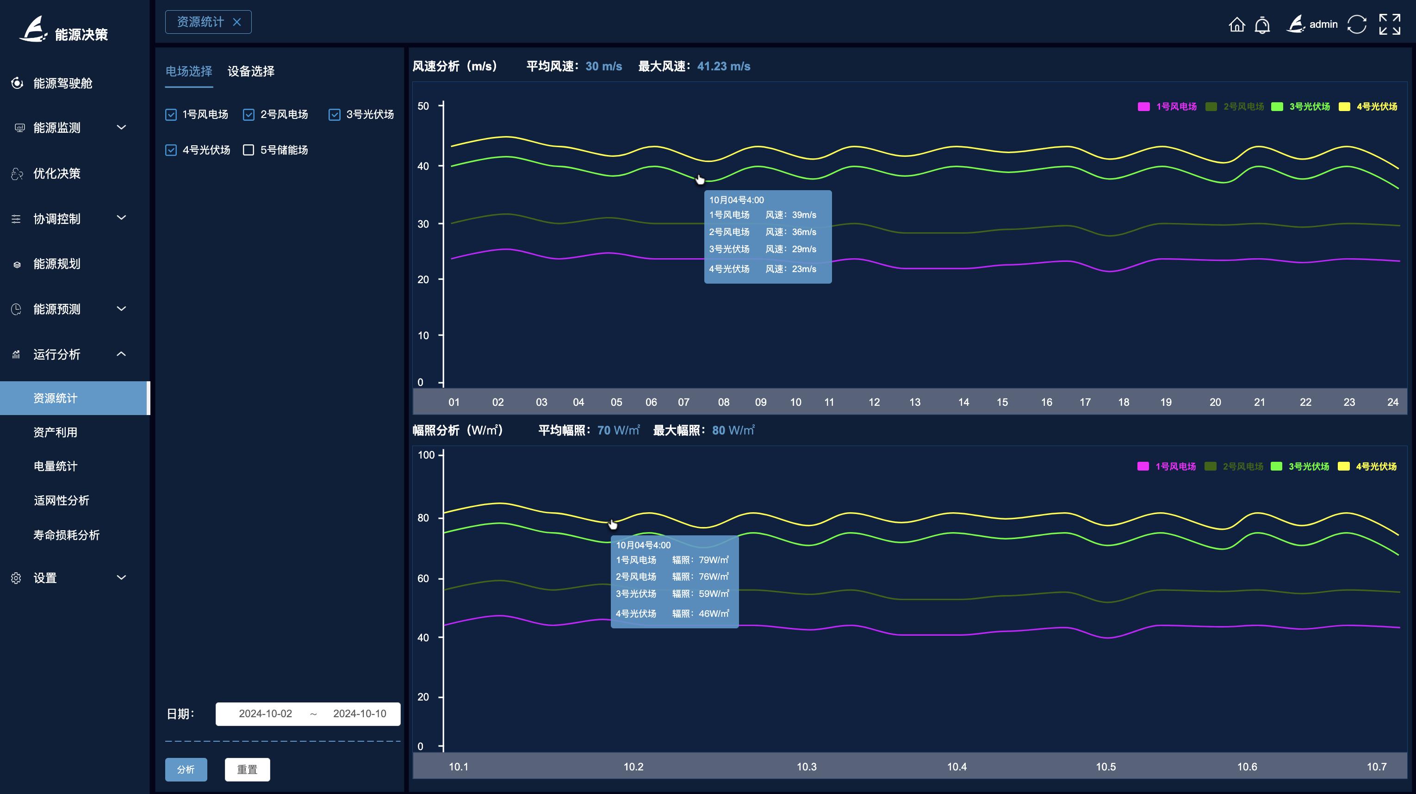Click the 优化决策 sidebar icon
1416x794 pixels.
17,174
